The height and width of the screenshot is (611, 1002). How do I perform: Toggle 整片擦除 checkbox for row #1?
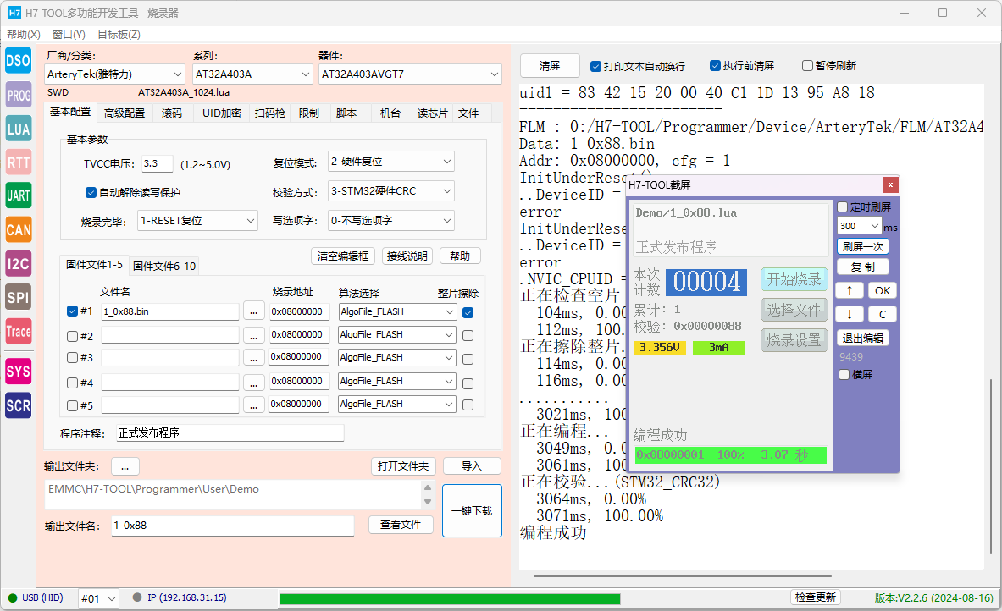468,312
